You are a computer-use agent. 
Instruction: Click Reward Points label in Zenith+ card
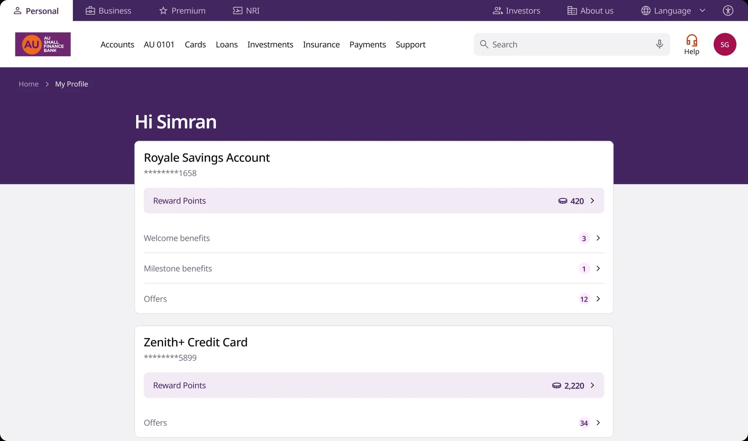click(x=179, y=385)
